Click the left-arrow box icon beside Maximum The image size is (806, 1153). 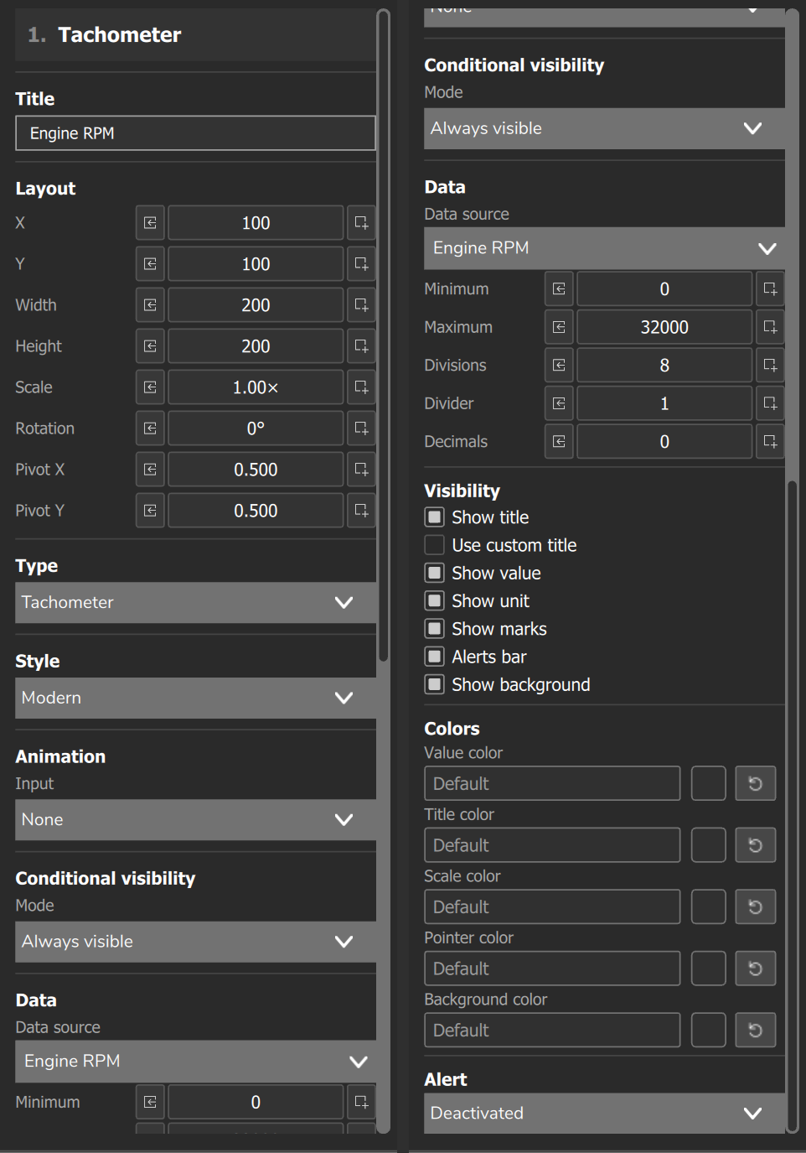tap(559, 327)
